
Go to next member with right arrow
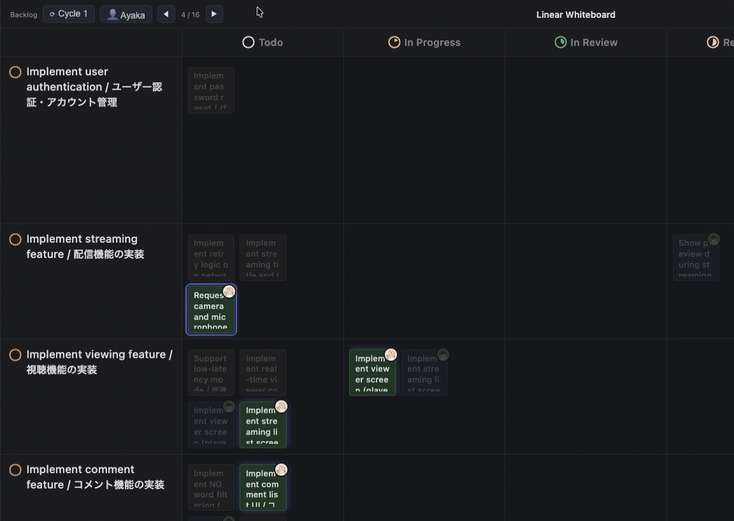point(214,14)
